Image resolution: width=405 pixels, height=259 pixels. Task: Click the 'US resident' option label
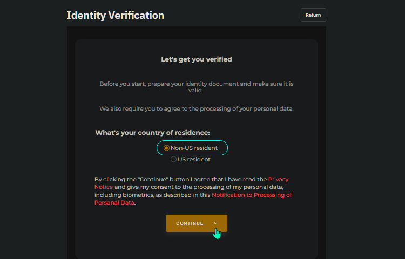click(194, 159)
